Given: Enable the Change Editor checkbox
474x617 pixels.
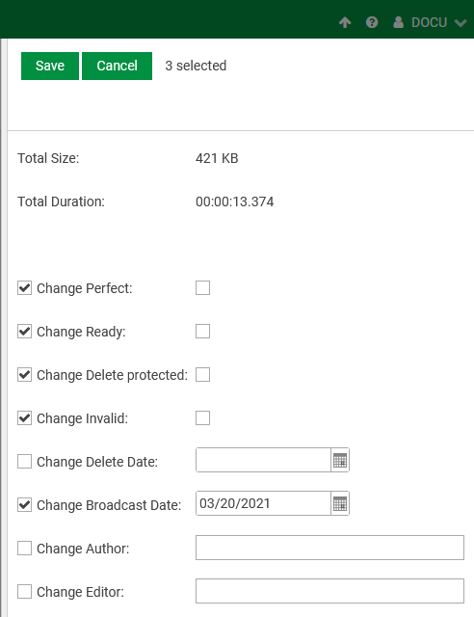Looking at the screenshot, I should click(24, 591).
